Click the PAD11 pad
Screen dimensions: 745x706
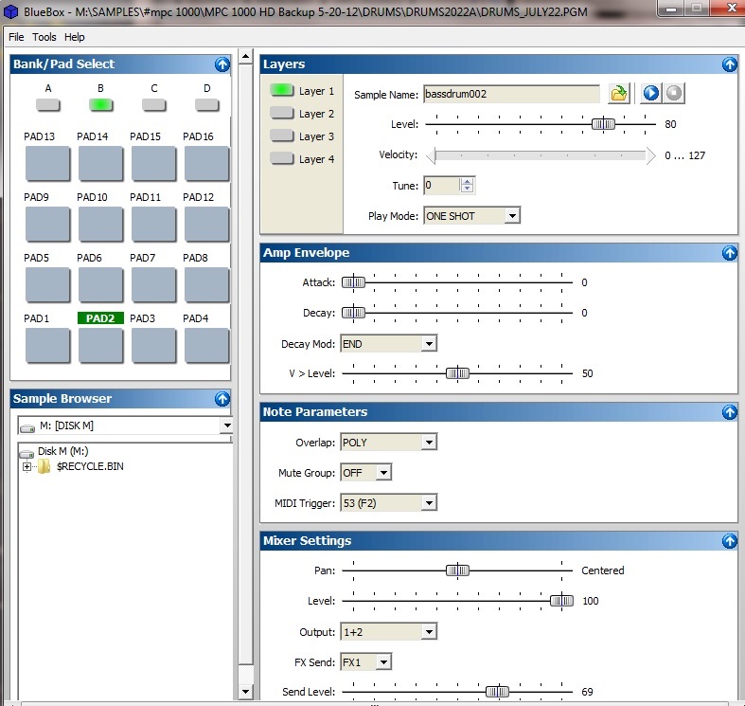tap(154, 225)
